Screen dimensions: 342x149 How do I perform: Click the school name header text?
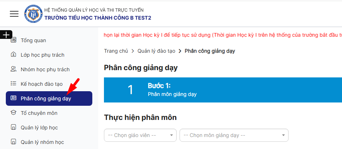click(98, 17)
